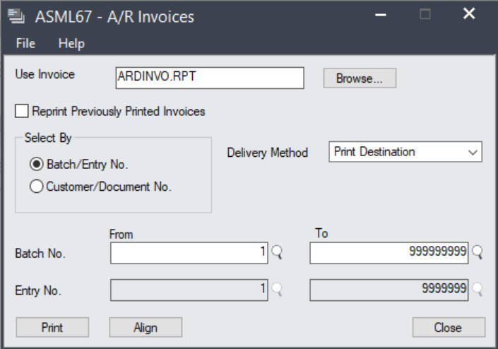The width and height of the screenshot is (498, 349).
Task: Expand the Delivery Method dropdown arrow
Action: (472, 152)
